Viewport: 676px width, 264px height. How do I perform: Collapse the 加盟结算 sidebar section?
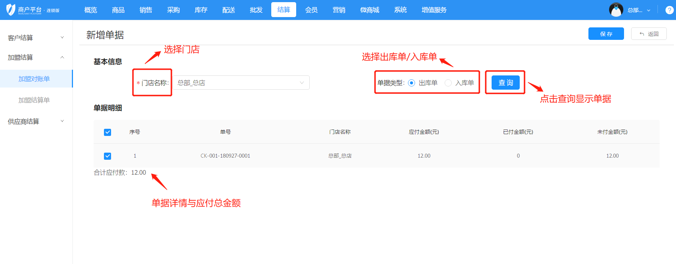pos(36,57)
